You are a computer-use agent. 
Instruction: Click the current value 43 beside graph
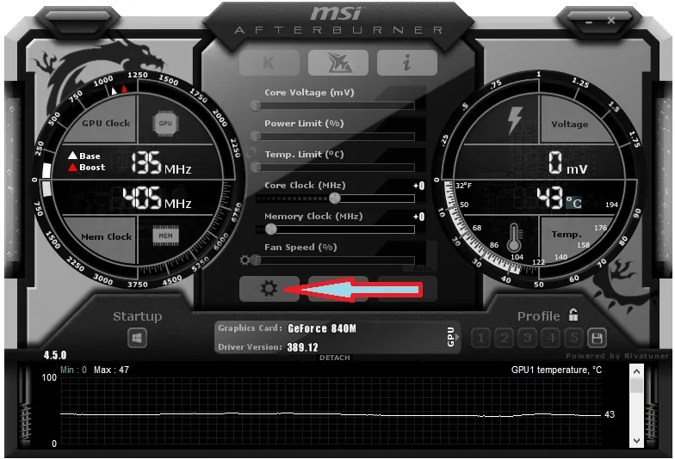(x=610, y=414)
